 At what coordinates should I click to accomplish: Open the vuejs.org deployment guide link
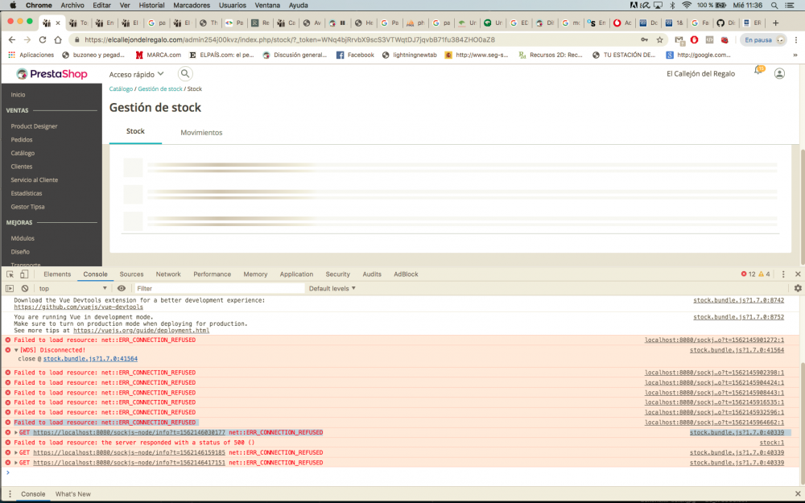point(141,331)
